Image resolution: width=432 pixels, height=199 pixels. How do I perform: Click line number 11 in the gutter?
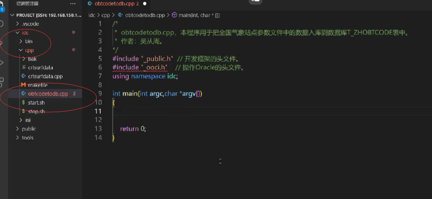pos(98,111)
